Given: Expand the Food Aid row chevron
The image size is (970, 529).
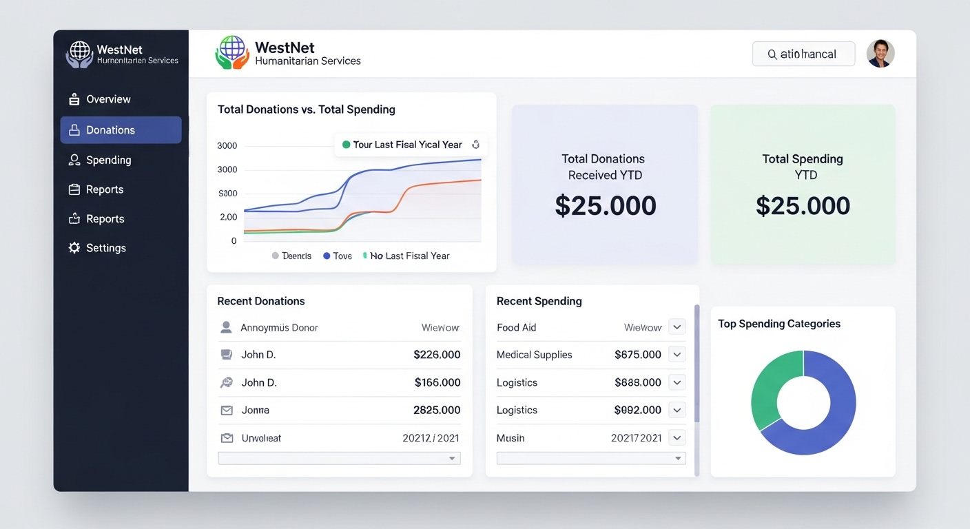Looking at the screenshot, I should (x=677, y=327).
